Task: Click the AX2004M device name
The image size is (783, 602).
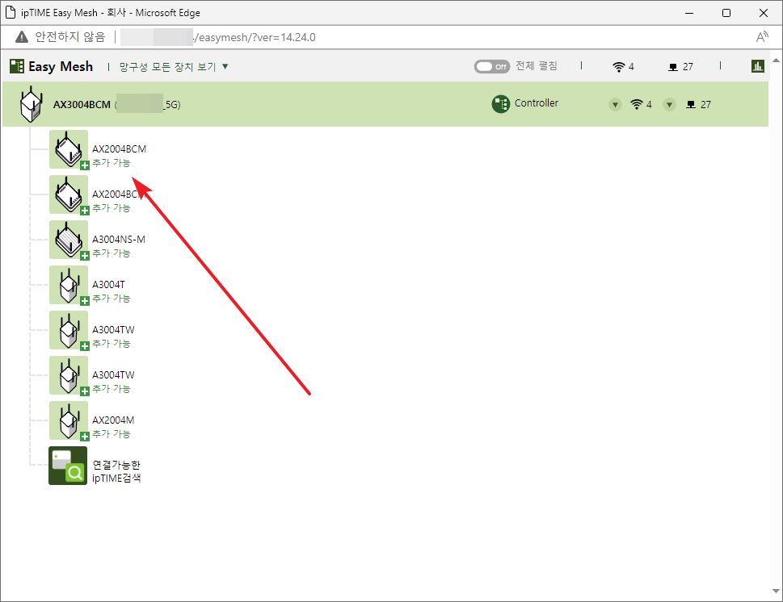Action: (x=113, y=420)
